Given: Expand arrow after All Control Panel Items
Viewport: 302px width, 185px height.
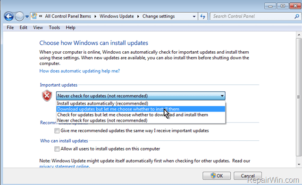Looking at the screenshot, I should click(x=95, y=16).
